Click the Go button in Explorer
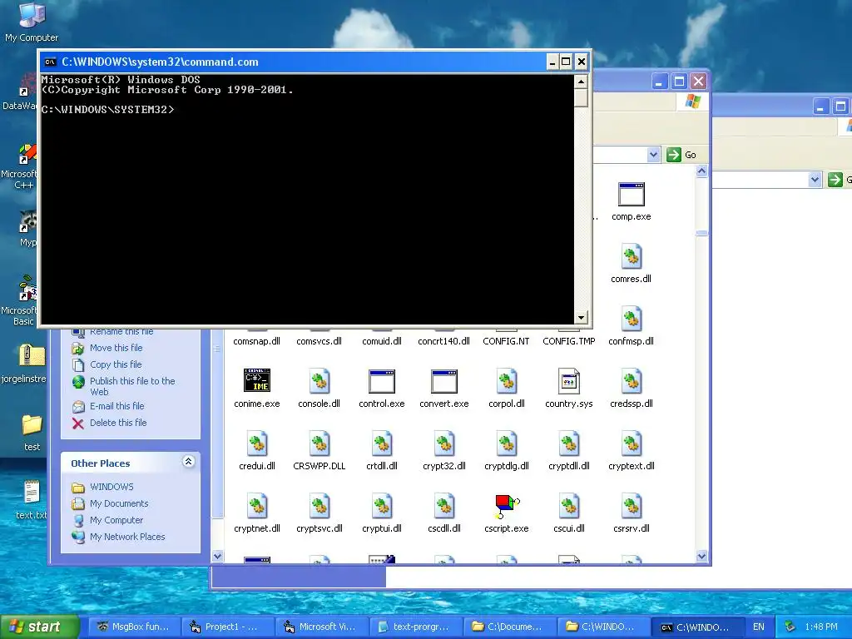 (x=682, y=155)
